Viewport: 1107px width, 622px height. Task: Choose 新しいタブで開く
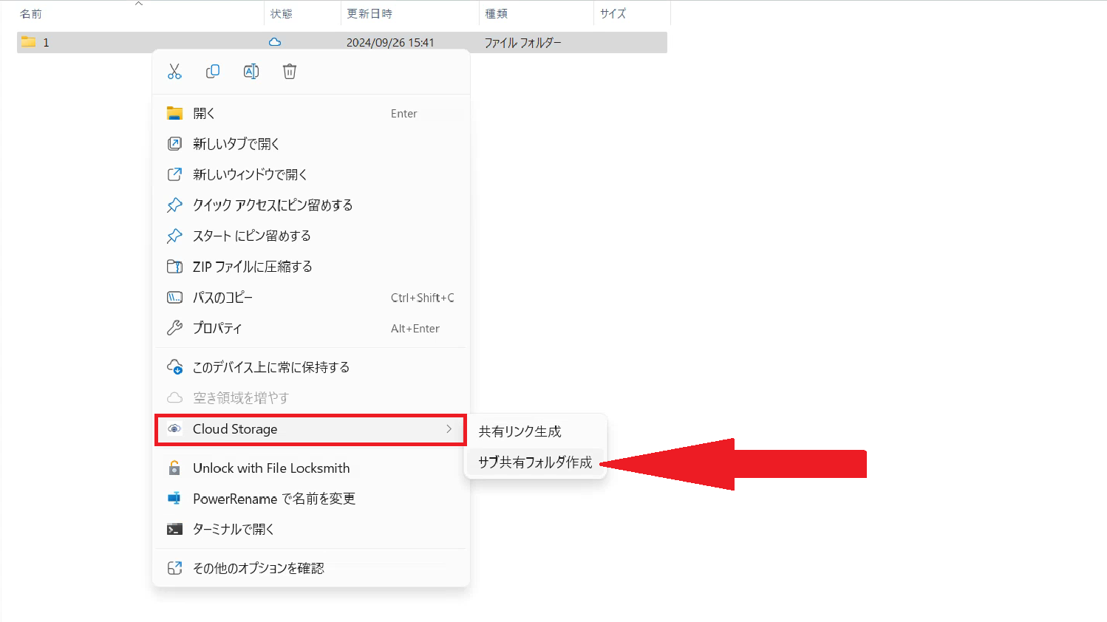tap(310, 144)
